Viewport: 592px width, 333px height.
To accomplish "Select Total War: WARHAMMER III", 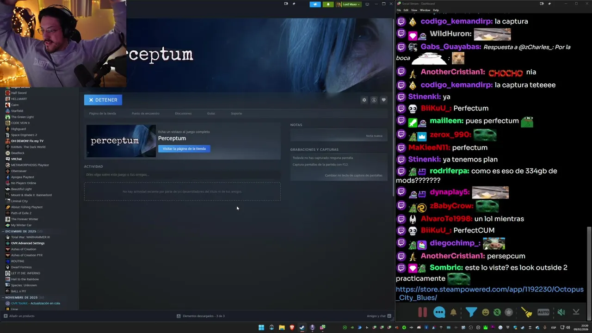I will [x=31, y=237].
